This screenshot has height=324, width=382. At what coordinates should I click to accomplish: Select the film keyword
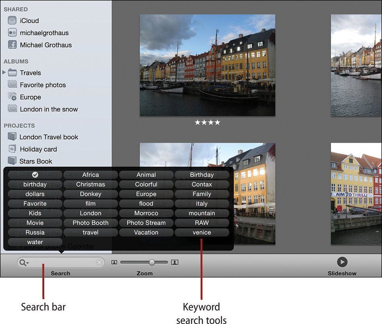(90, 204)
